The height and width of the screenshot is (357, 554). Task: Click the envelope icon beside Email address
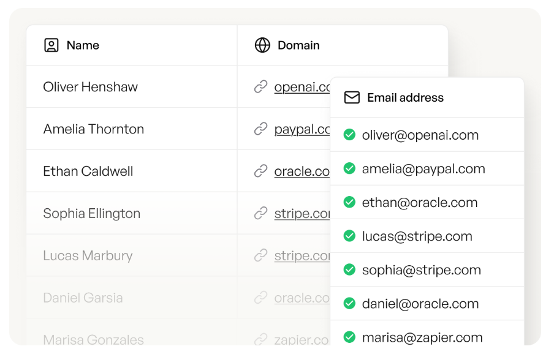point(352,97)
